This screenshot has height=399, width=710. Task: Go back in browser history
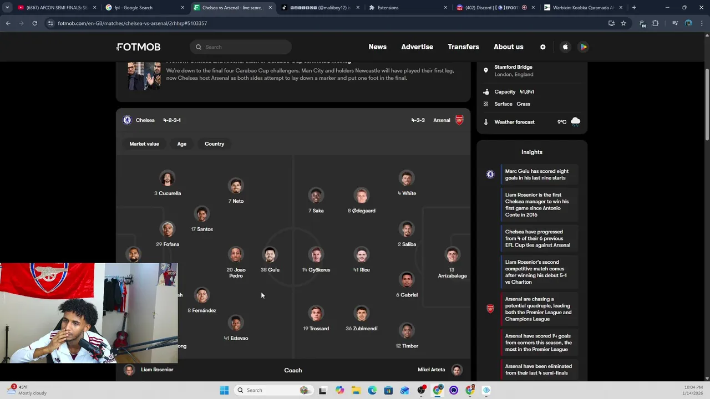(8, 23)
